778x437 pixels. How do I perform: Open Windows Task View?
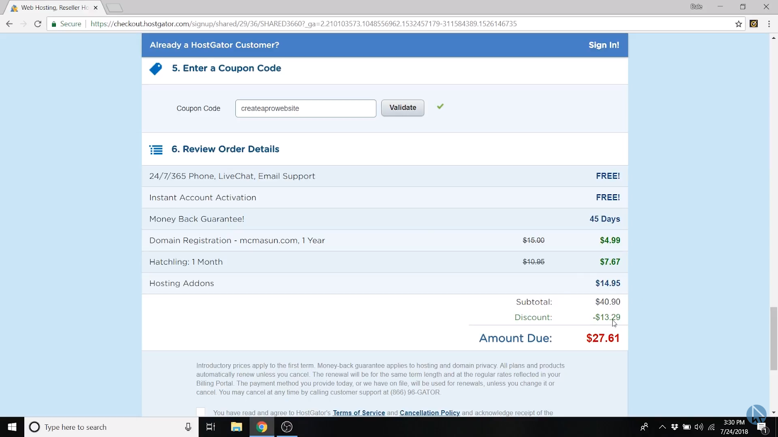coord(211,427)
